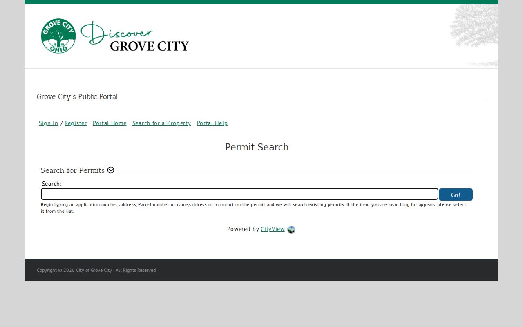Focus the permit Search text field
This screenshot has width=523, height=327.
click(239, 194)
